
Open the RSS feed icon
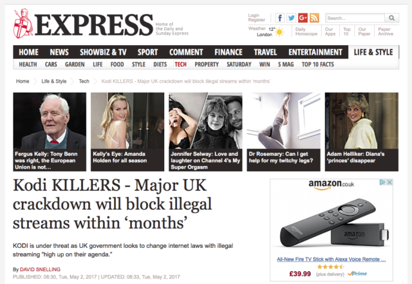pyautogui.click(x=314, y=18)
